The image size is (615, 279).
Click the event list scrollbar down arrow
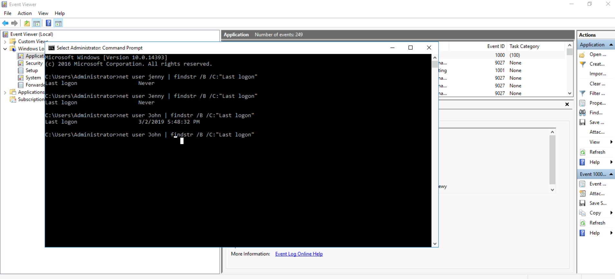click(x=570, y=93)
